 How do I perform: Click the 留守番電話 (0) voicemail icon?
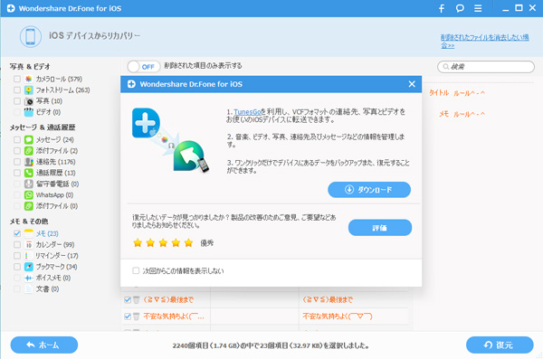tap(29, 184)
